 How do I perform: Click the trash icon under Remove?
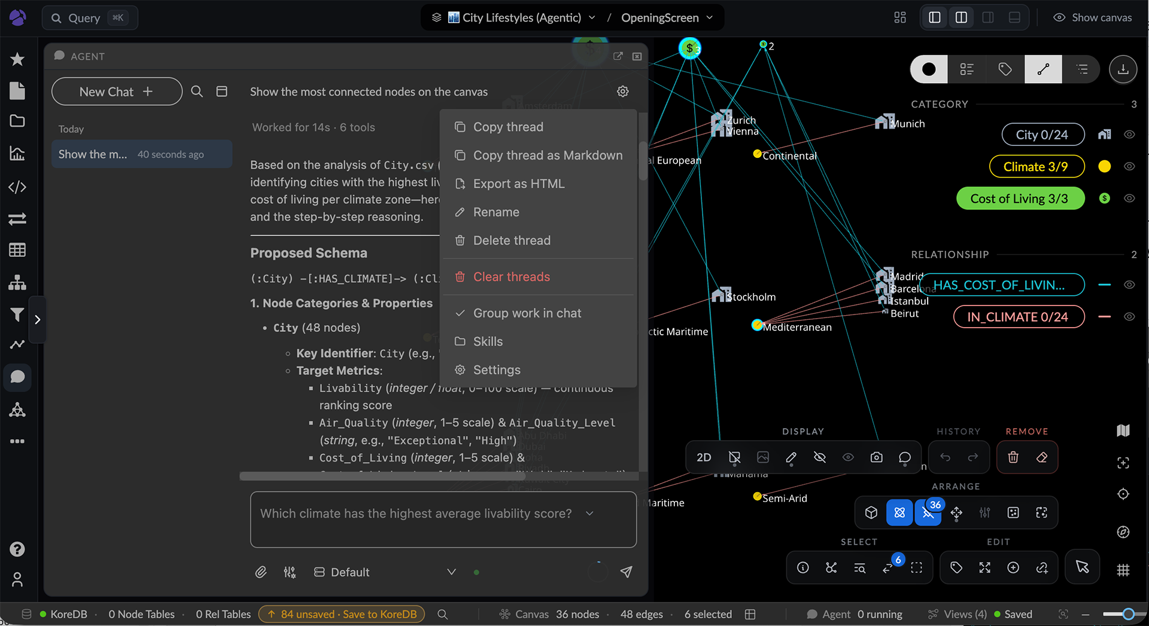coord(1013,457)
